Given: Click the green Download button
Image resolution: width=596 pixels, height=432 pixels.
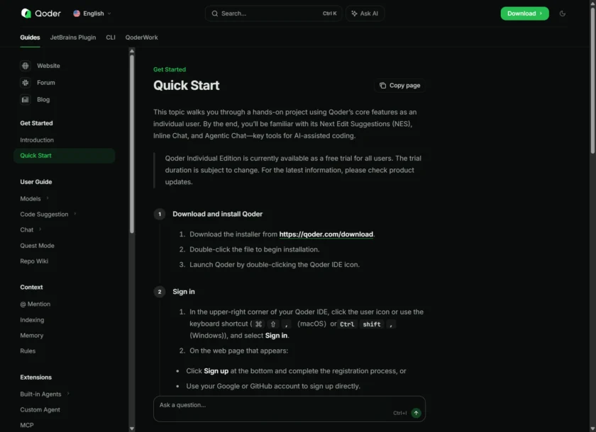Looking at the screenshot, I should tap(524, 13).
